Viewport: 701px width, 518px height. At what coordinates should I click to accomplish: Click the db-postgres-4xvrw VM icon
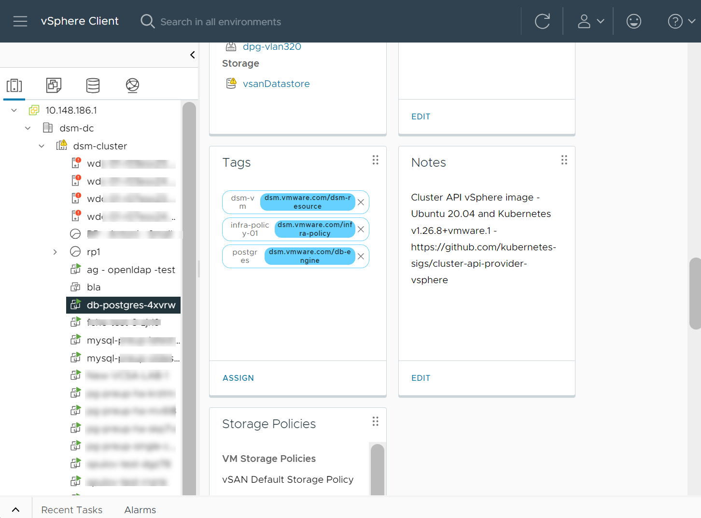76,304
